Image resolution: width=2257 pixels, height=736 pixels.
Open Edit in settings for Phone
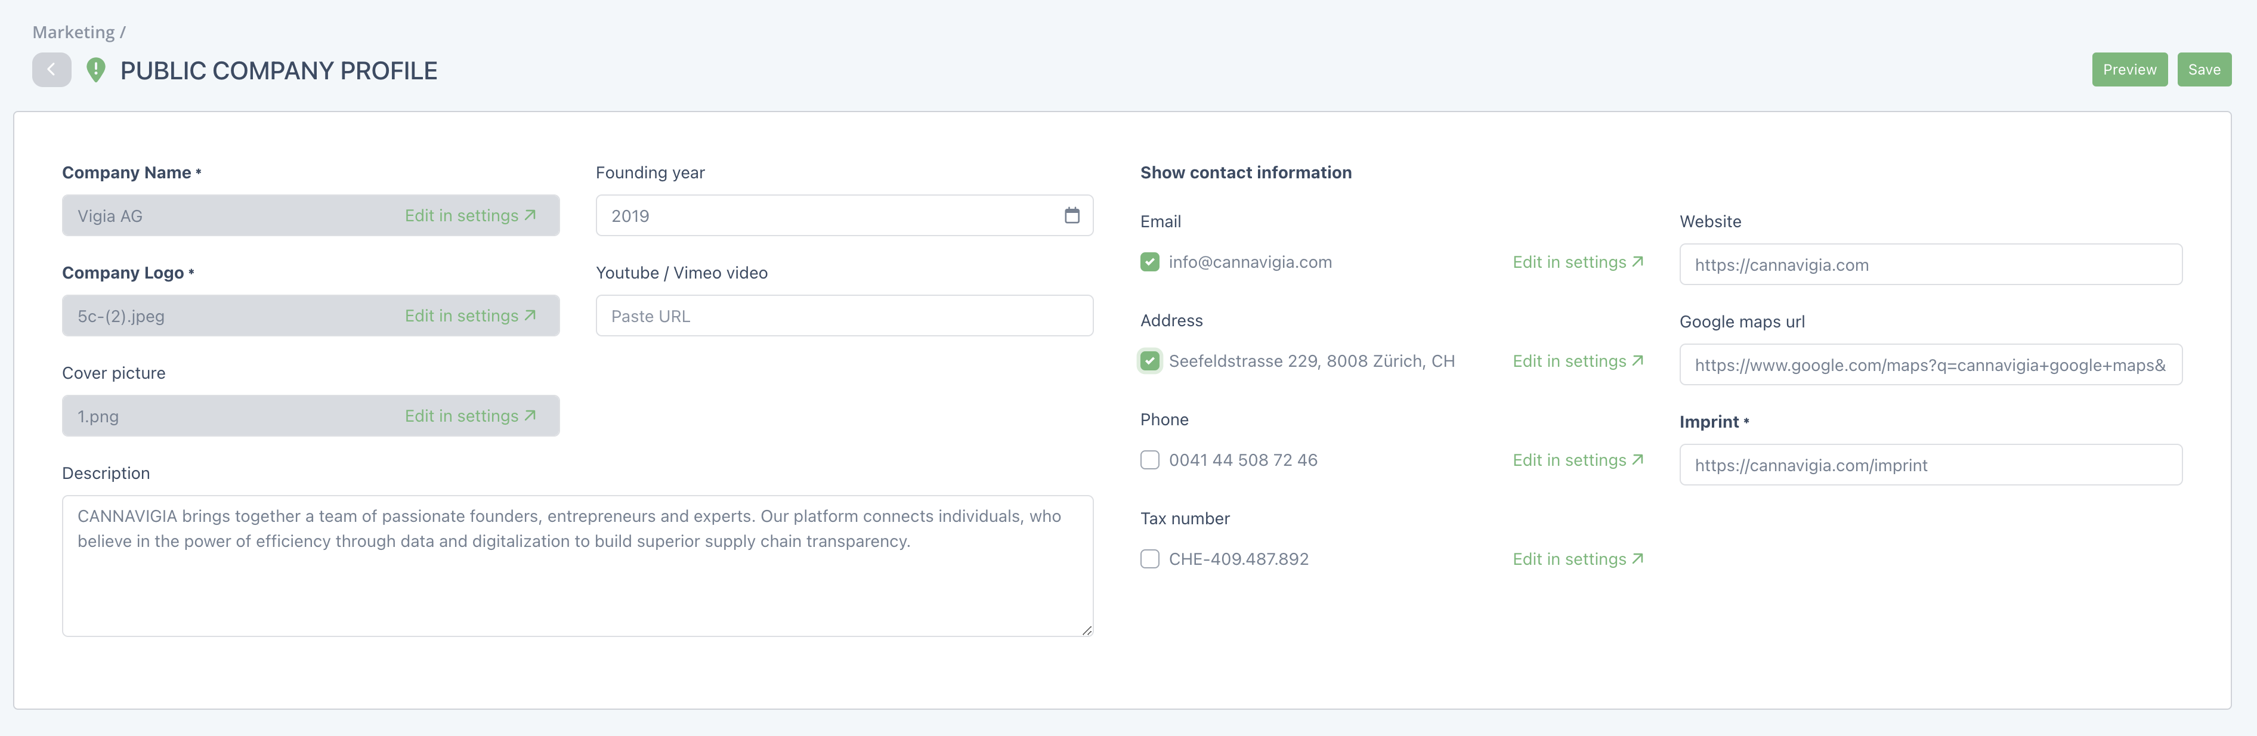1577,460
